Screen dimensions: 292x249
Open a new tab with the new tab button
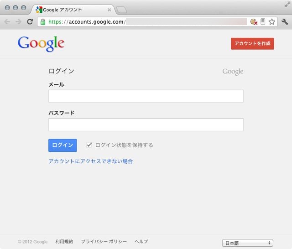[121, 10]
